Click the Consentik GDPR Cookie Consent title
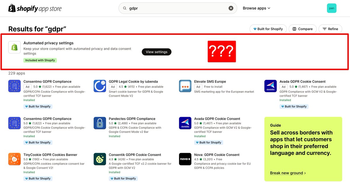Image resolution: width=350 pixels, height=186 pixels. [x=135, y=155]
